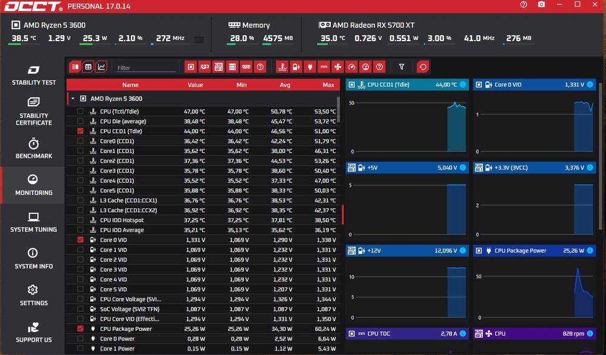Viewport: 606px width, 355px height.
Task: Open info for +3.3V (3VCC) graph
Action: (590, 168)
